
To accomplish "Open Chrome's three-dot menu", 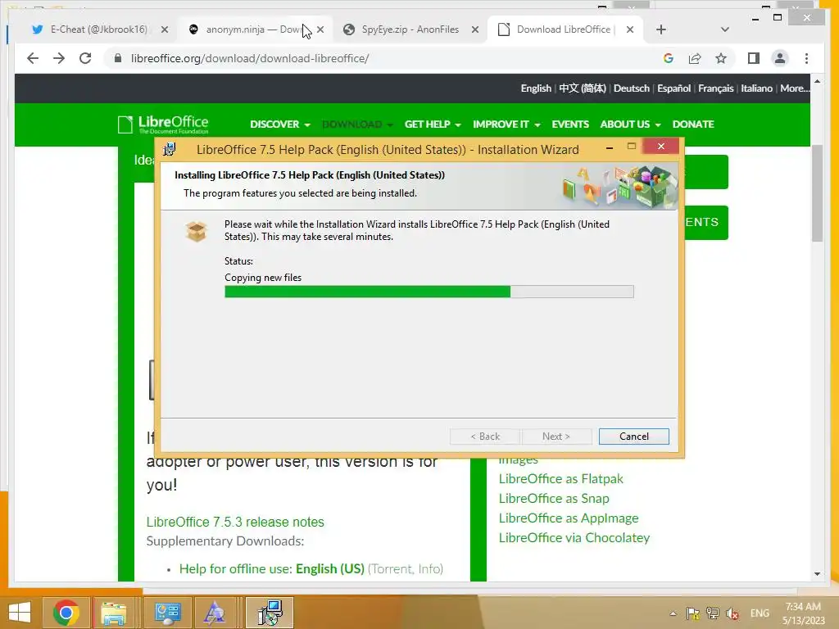I will (806, 58).
